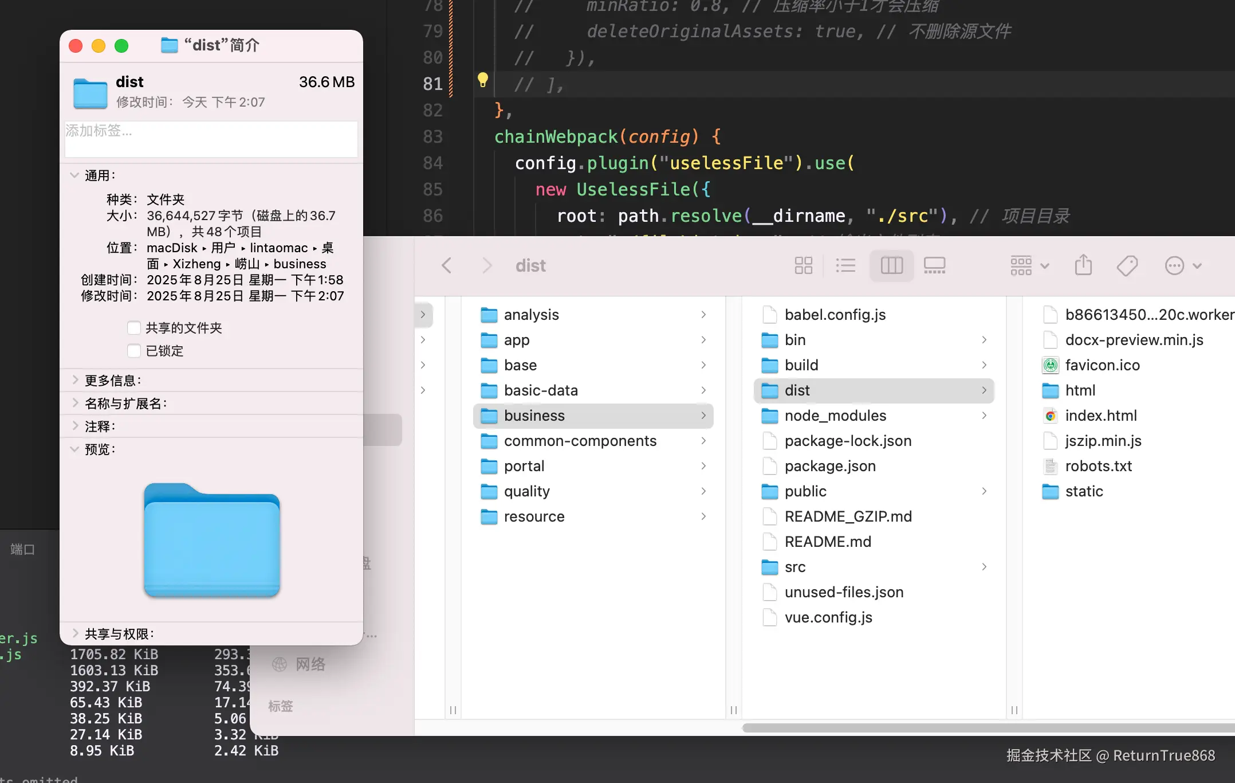1235x783 pixels.
Task: Select the column view icon
Action: (891, 265)
